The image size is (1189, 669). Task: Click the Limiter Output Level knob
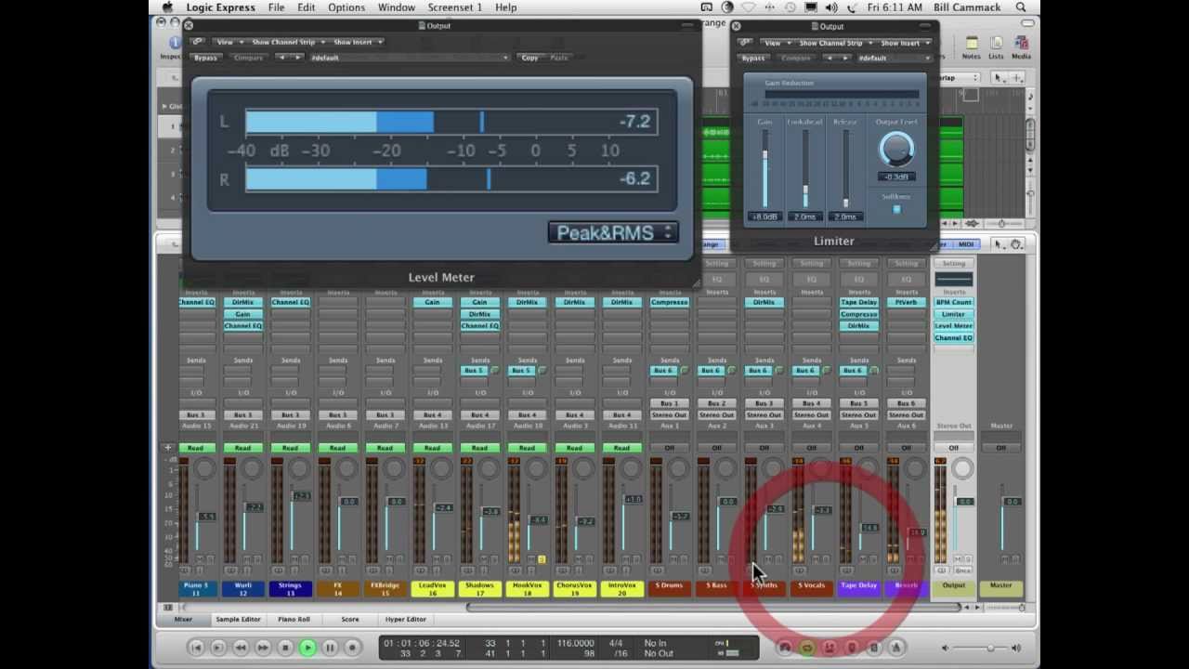click(896, 149)
